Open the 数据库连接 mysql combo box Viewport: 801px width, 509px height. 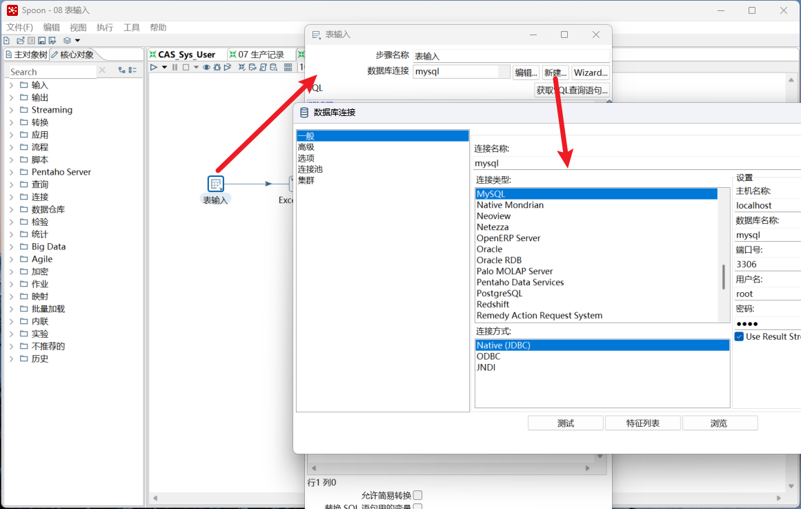click(x=462, y=72)
